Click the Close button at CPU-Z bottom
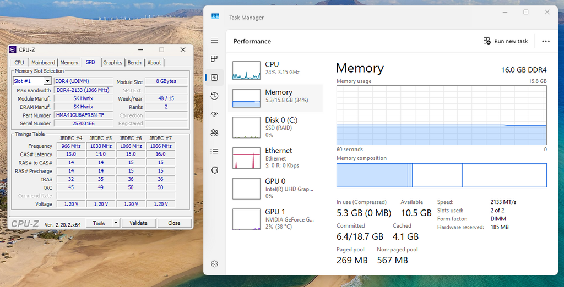Image resolution: width=564 pixels, height=287 pixels. [x=174, y=223]
